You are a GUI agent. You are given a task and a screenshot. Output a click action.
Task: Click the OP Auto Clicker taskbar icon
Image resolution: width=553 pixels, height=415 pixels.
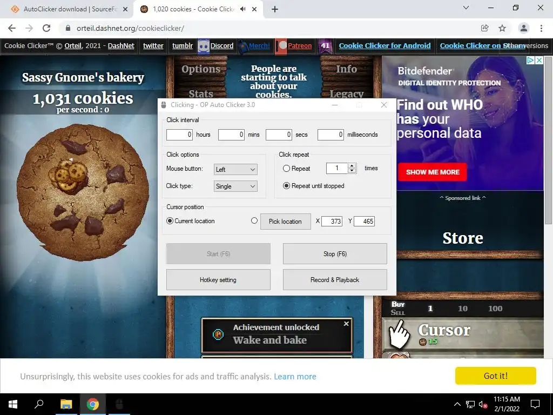pyautogui.click(x=119, y=404)
